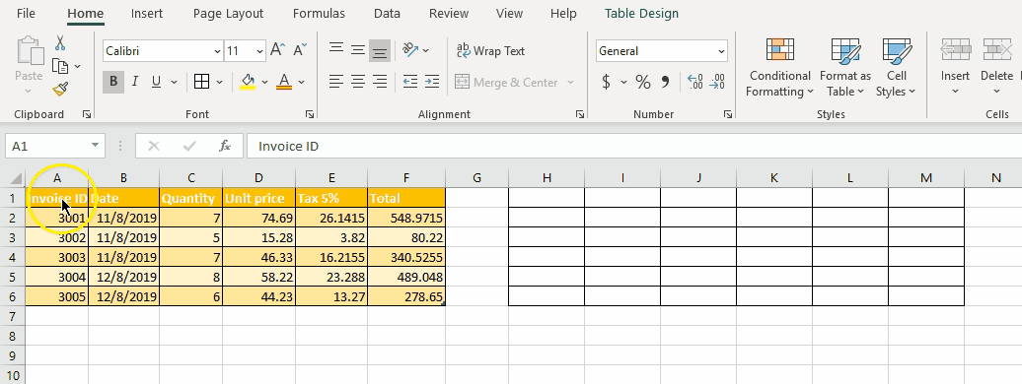The image size is (1022, 384).
Task: Open Font Color dropdown arrow
Action: pos(301,83)
